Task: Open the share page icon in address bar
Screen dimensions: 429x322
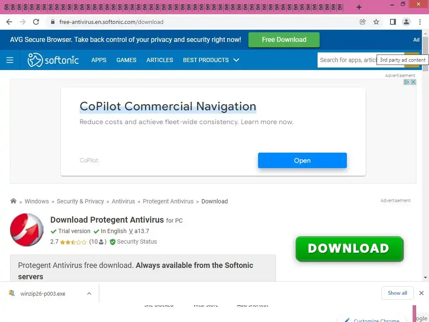Action: click(362, 22)
